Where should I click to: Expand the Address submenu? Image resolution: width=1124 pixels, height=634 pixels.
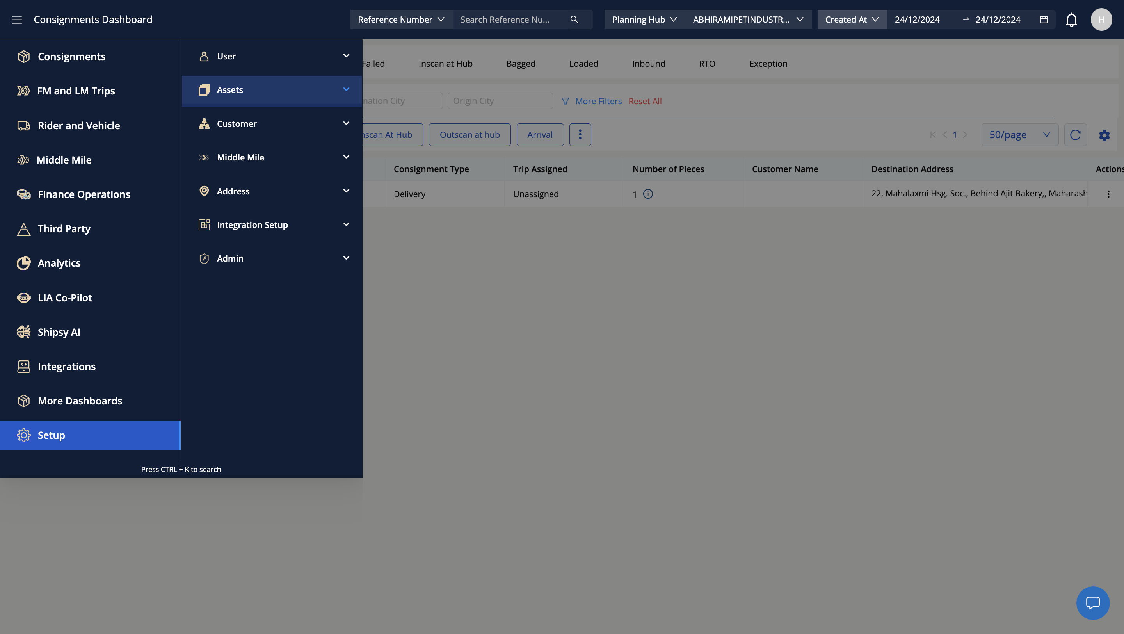pyautogui.click(x=272, y=191)
